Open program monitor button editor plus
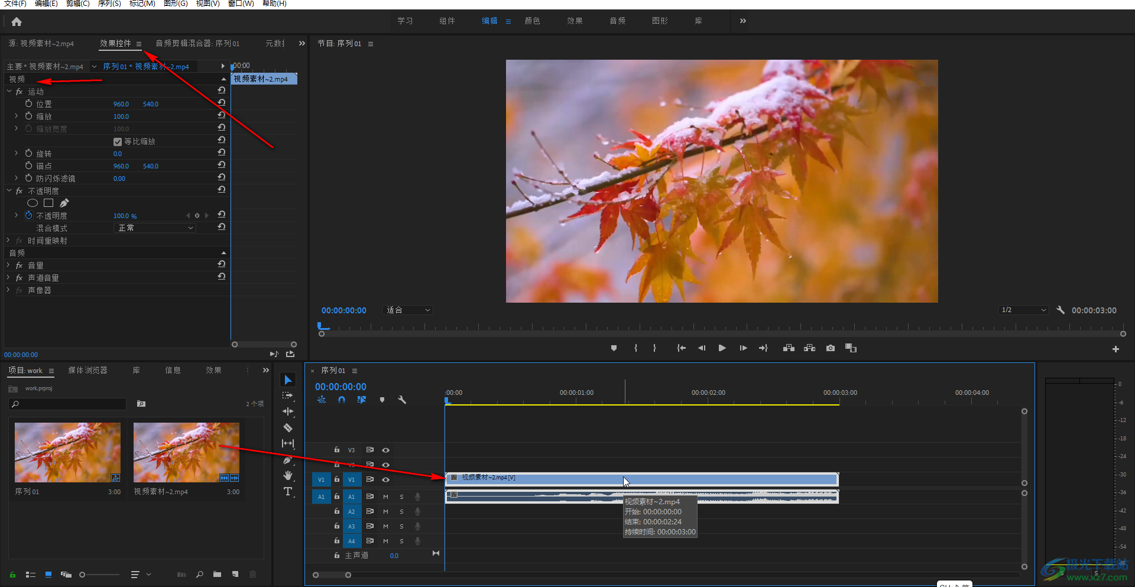The image size is (1135, 587). (1115, 349)
